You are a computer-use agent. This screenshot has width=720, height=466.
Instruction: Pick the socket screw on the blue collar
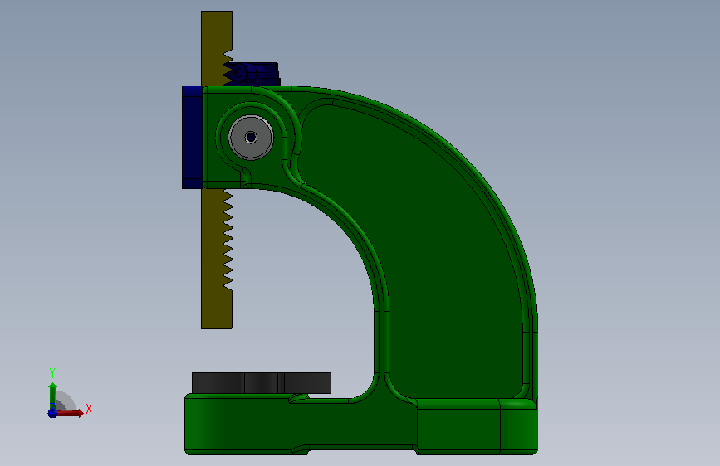pos(239,73)
